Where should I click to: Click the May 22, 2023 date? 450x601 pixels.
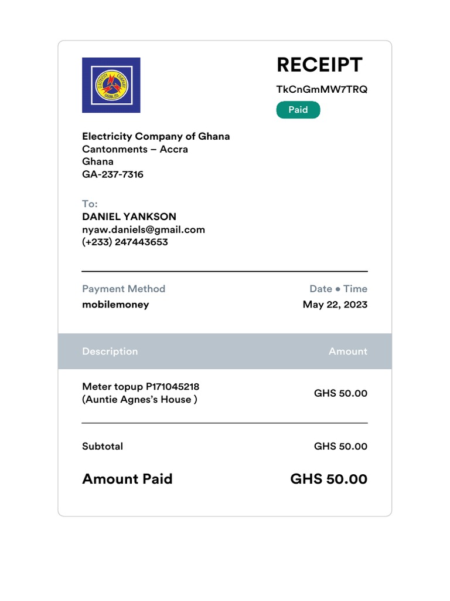pyautogui.click(x=335, y=305)
